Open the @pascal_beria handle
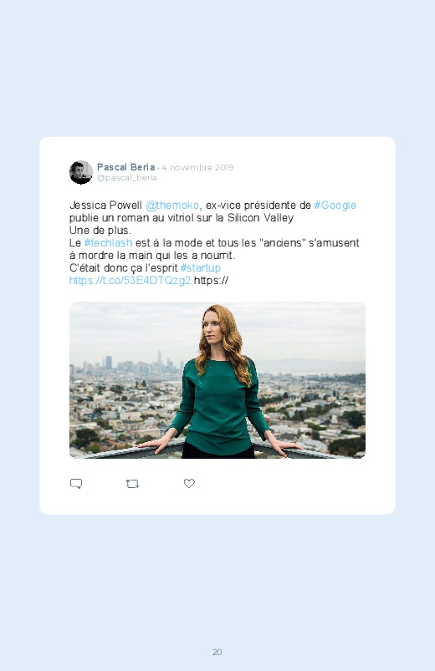The width and height of the screenshot is (435, 671). 127,178
